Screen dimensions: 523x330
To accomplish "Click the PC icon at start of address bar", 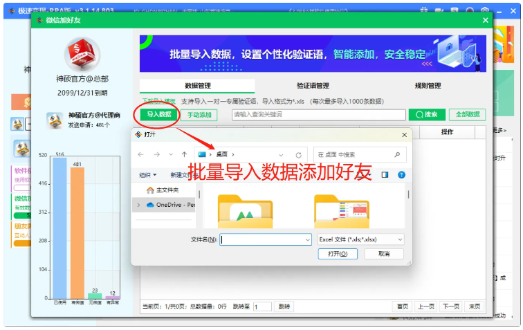I will tap(202, 154).
